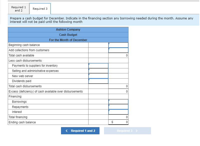
Task: Switch to the Required 1 and 2 tab
Action: point(18,9)
